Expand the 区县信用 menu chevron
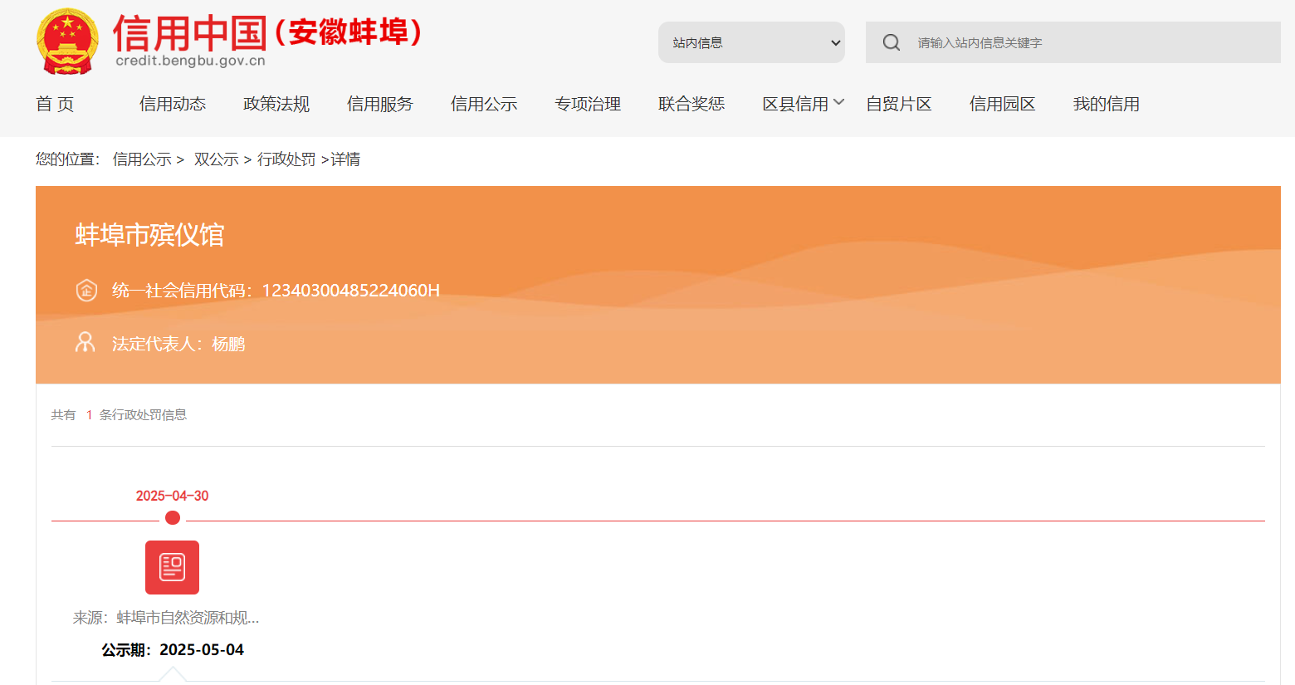Image resolution: width=1295 pixels, height=685 pixels. point(839,102)
